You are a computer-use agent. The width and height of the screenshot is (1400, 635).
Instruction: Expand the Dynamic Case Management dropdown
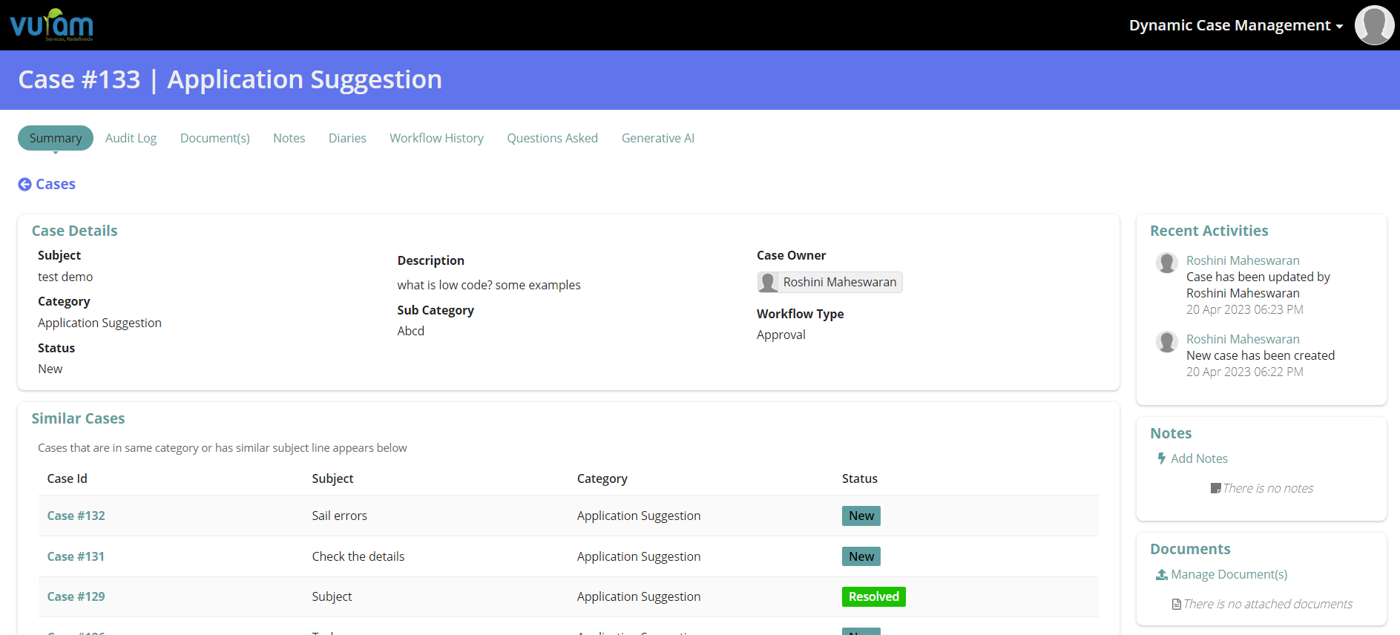click(x=1235, y=25)
